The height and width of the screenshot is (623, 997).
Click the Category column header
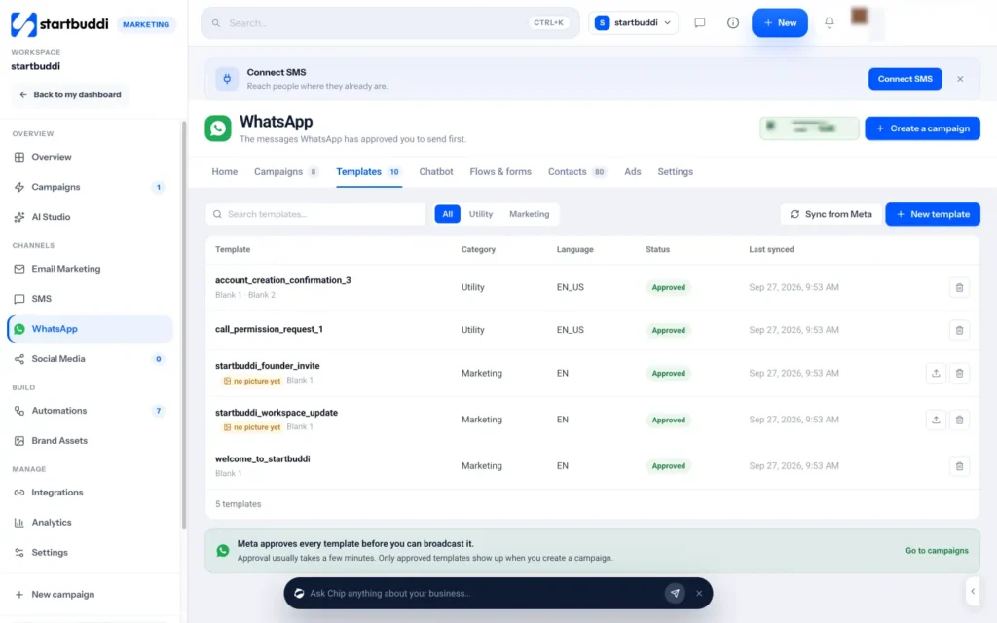click(478, 250)
